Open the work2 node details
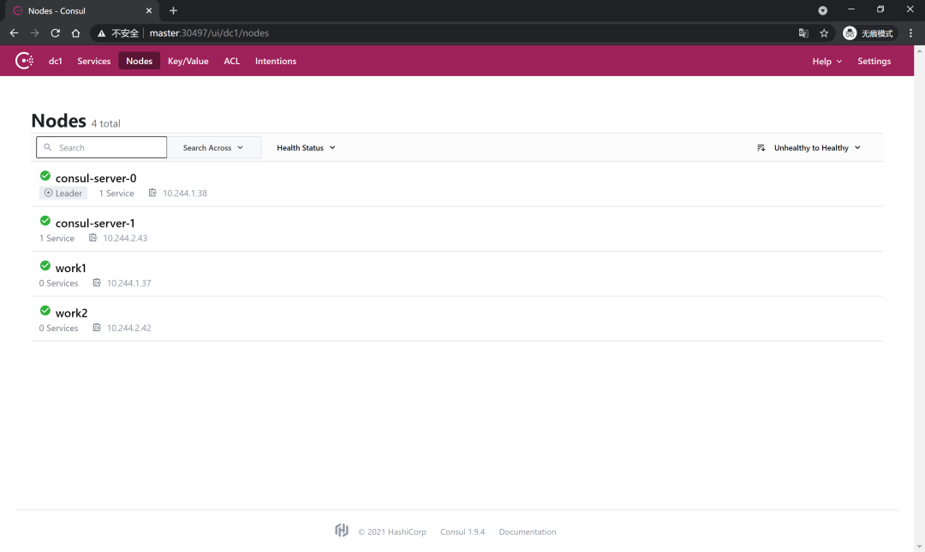This screenshot has width=925, height=552. [x=71, y=312]
